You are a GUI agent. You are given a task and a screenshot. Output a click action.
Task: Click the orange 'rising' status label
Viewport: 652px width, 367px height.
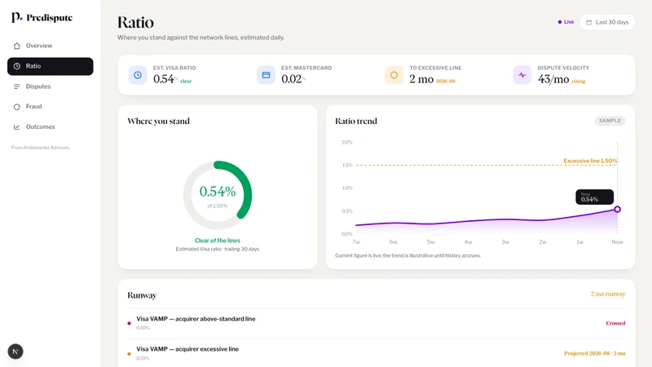[x=578, y=81]
